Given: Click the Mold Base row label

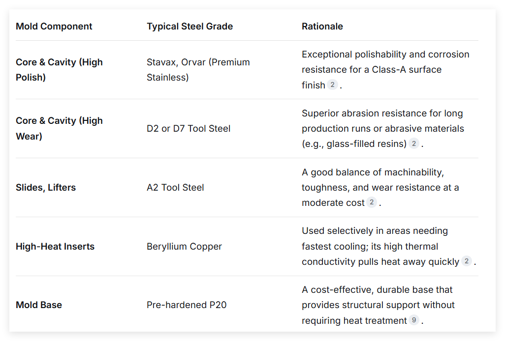Looking at the screenshot, I should point(39,305).
